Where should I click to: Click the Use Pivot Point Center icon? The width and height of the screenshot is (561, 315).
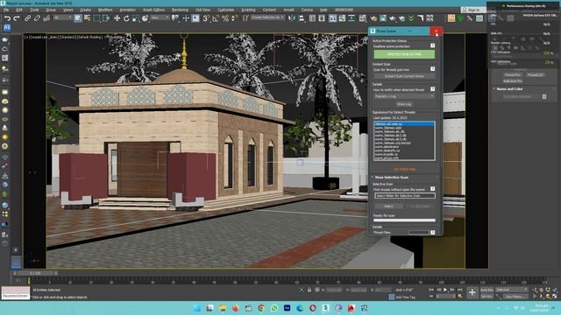coord(175,18)
